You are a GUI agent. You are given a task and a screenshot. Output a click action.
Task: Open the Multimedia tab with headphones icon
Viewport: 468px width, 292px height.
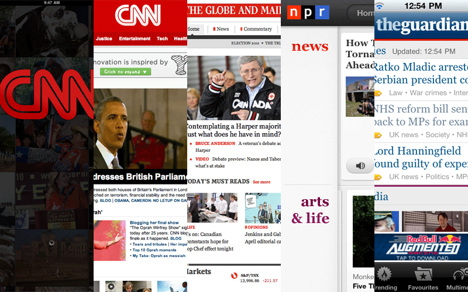[457, 277]
